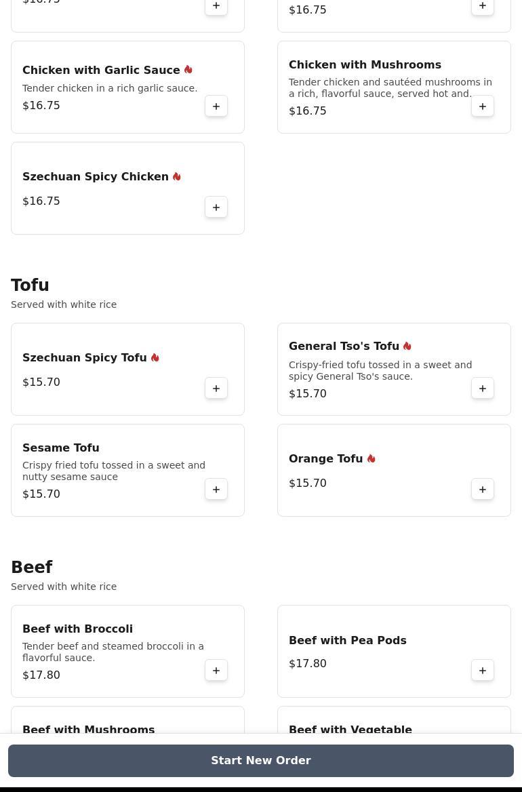Open Chicken with Mushrooms item title

pos(365,65)
